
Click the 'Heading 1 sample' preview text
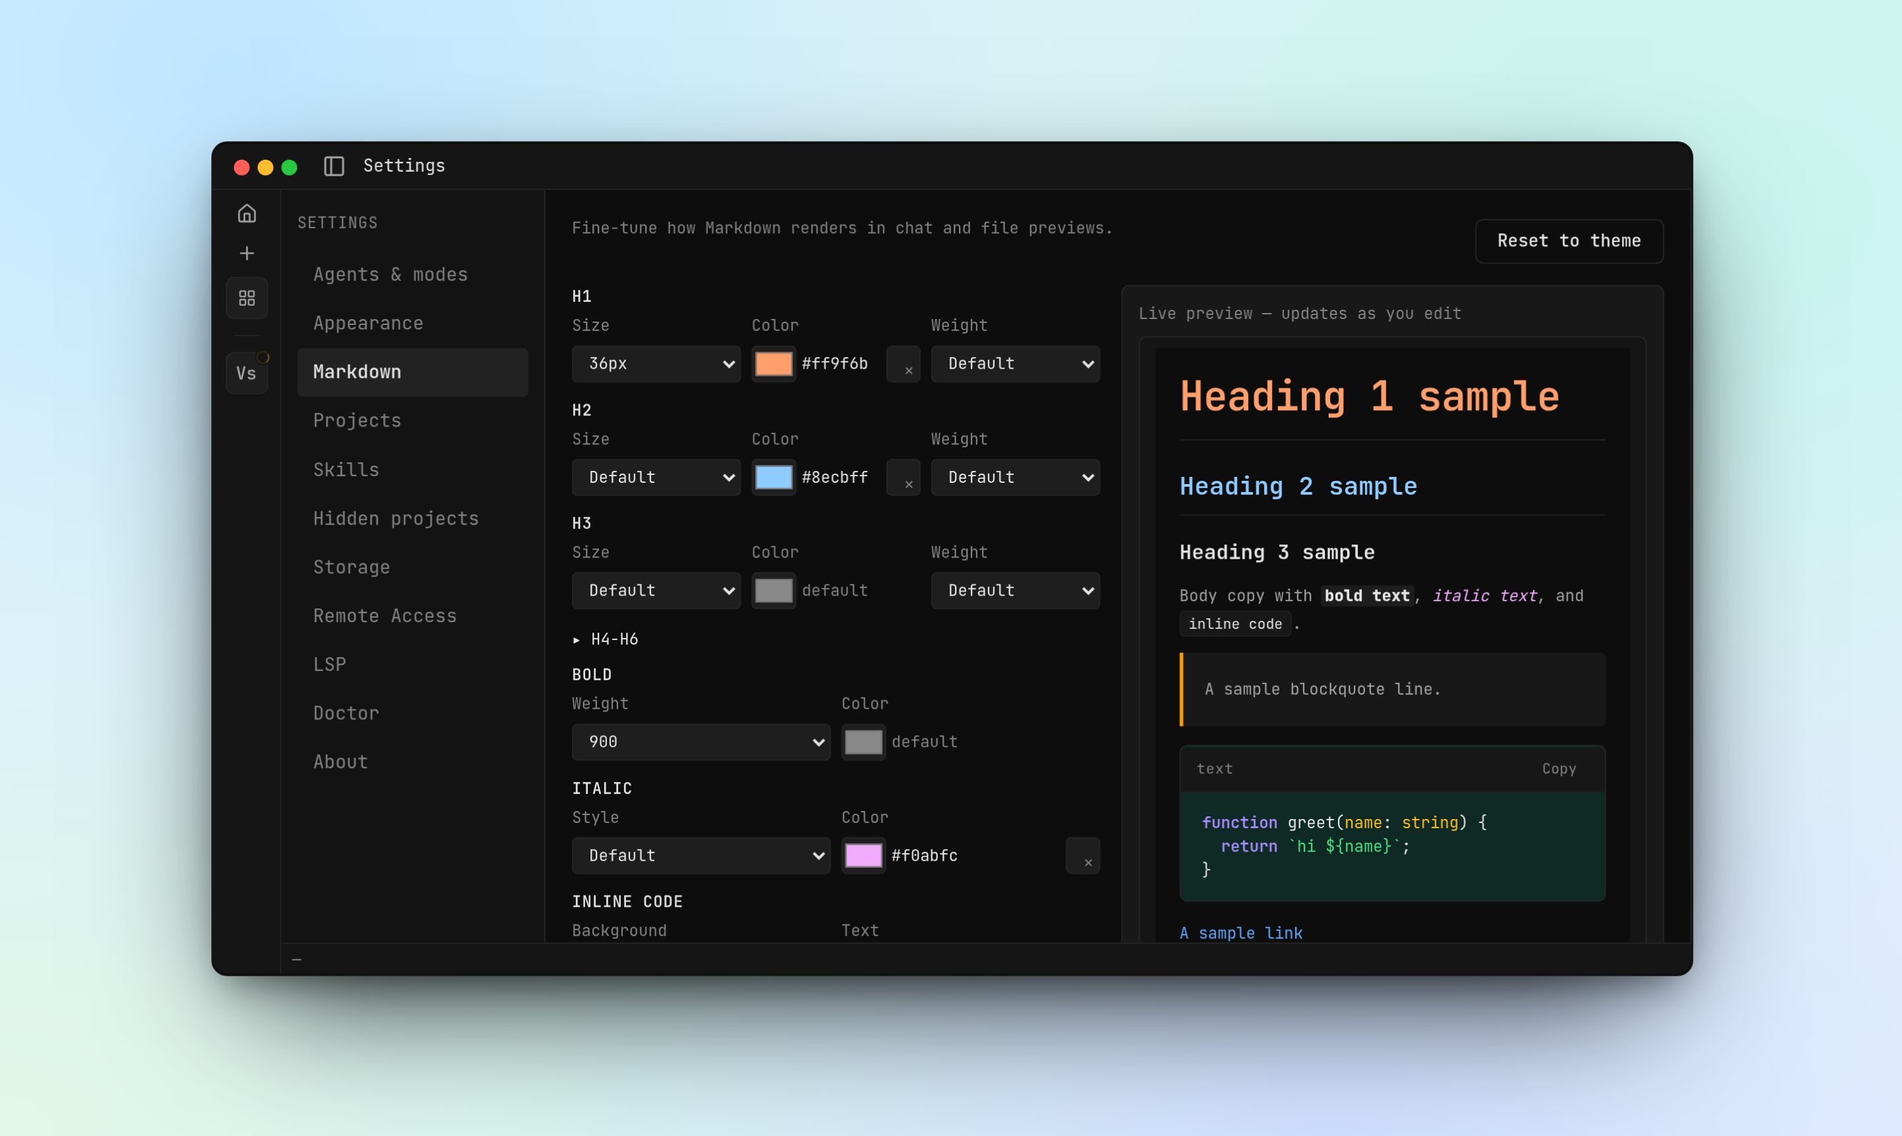1369,396
